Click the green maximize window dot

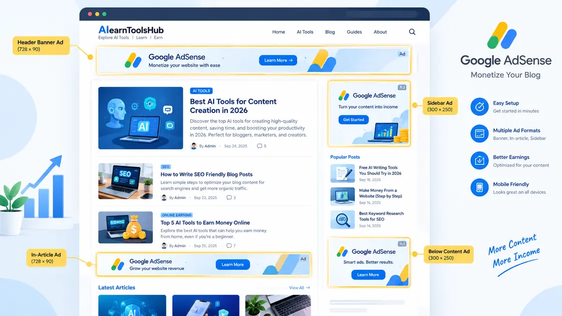coord(104,14)
